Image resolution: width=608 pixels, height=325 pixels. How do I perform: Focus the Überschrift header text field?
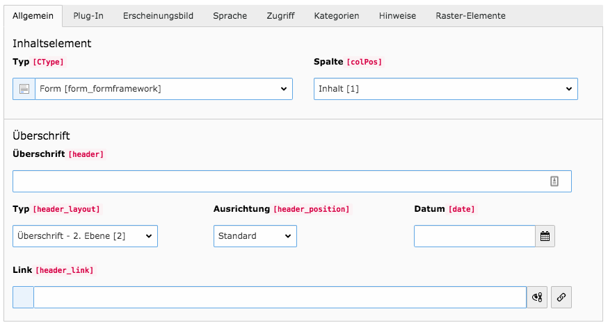pyautogui.click(x=292, y=181)
